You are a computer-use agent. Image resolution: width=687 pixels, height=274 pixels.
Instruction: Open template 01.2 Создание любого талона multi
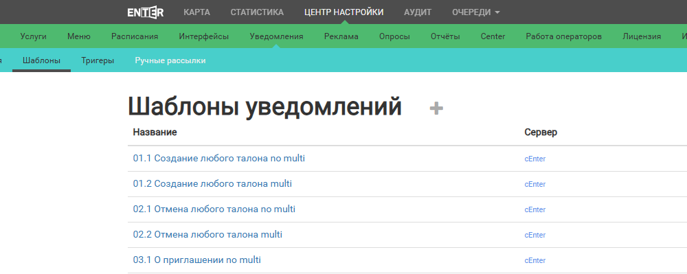(x=212, y=184)
